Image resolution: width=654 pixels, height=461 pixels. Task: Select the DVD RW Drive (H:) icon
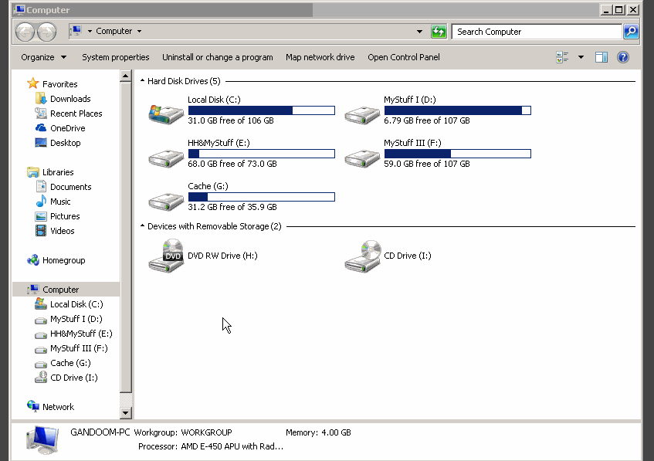point(166,256)
